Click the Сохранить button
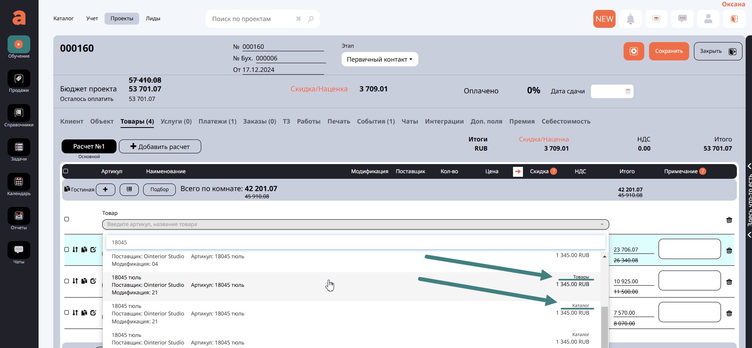Screen dimensions: 752x348 (668, 51)
